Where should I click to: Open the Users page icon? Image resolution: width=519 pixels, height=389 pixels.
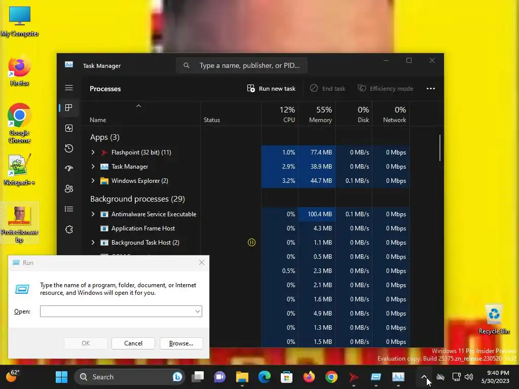(69, 188)
